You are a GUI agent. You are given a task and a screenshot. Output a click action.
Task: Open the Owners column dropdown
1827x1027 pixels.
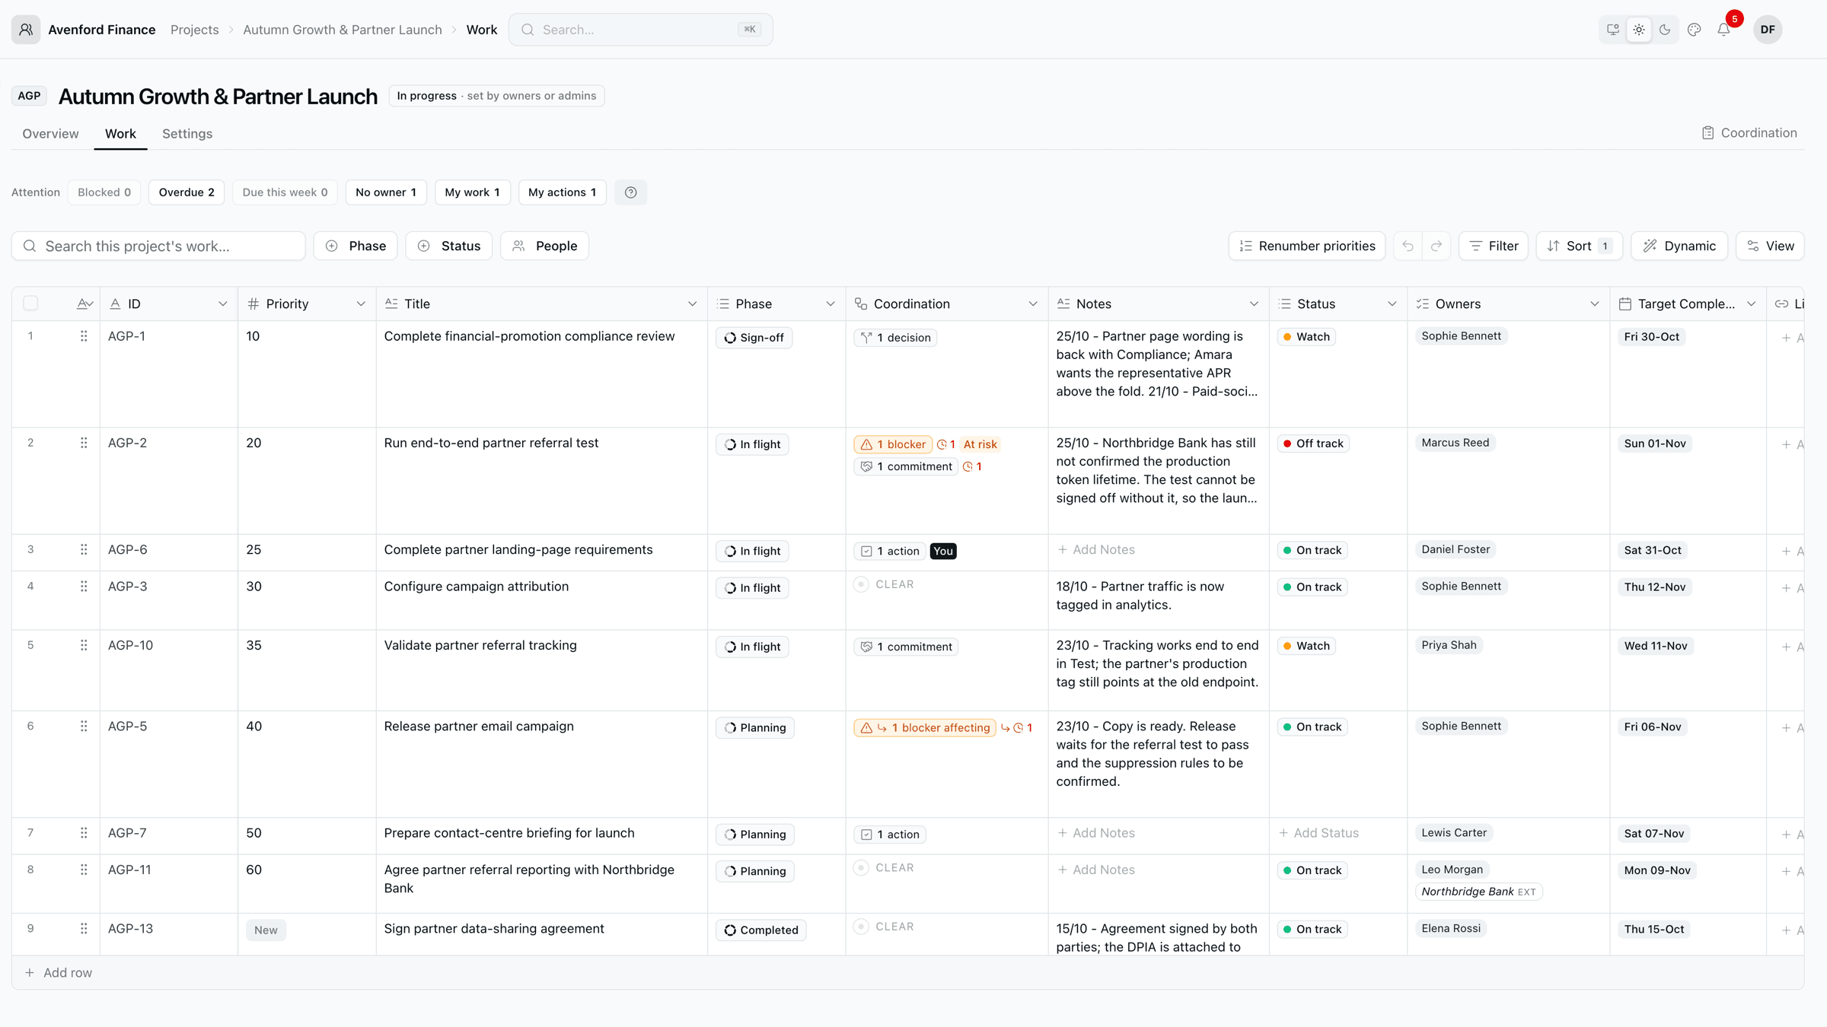(x=1595, y=304)
